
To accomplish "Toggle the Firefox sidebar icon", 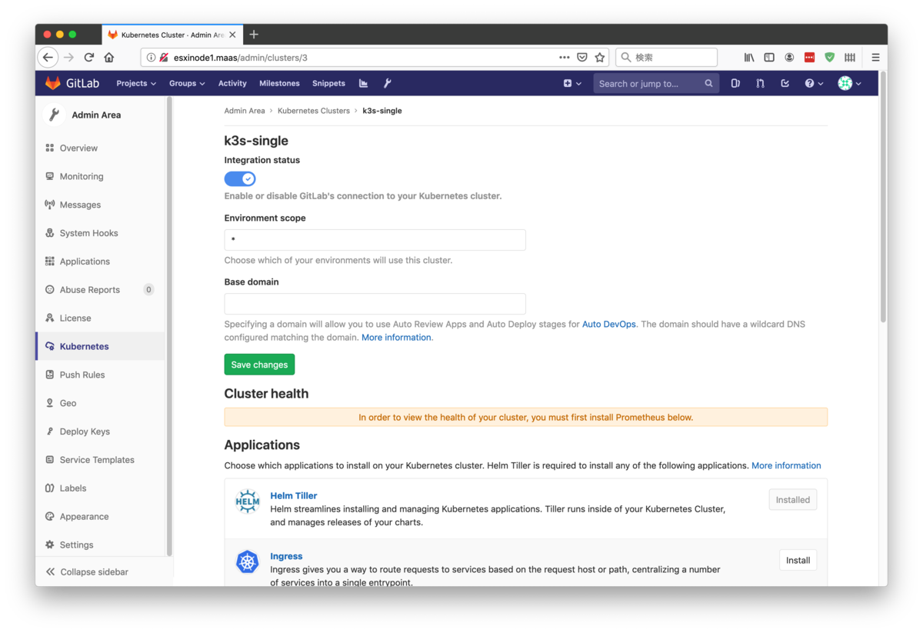I will point(769,57).
